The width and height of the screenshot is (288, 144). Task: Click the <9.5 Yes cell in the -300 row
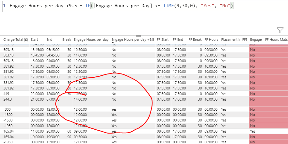click(x=114, y=109)
